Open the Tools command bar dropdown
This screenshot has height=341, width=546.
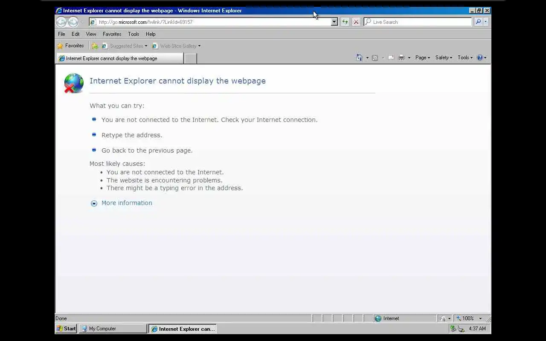pos(465,58)
